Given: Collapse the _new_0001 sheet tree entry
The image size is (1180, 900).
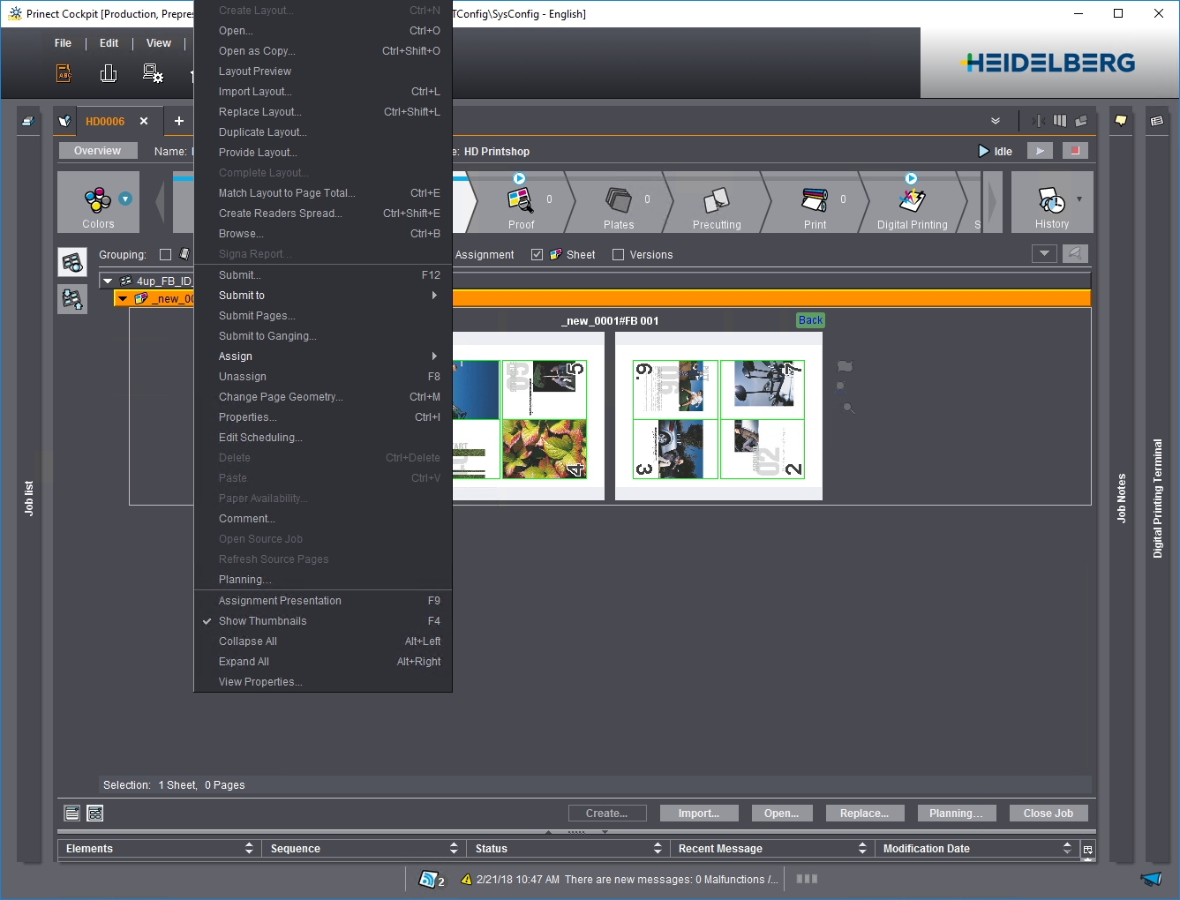Looking at the screenshot, I should pyautogui.click(x=124, y=297).
